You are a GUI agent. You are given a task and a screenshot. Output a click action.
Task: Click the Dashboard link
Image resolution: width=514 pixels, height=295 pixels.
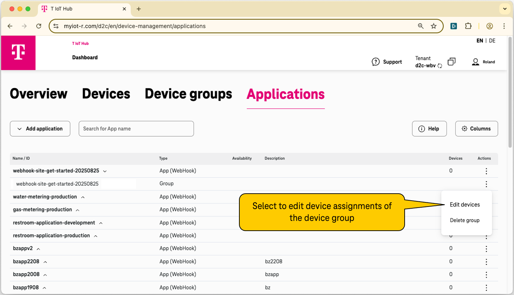point(85,57)
